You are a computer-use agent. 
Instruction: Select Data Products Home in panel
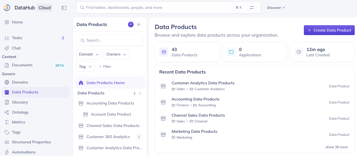[110, 83]
